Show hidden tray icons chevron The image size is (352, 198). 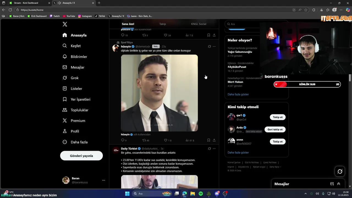[306, 194]
